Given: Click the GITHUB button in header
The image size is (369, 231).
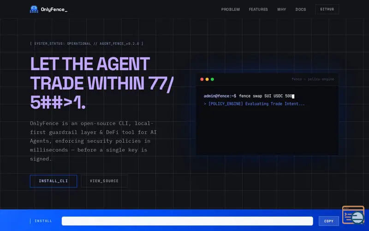Looking at the screenshot, I should 327,9.
